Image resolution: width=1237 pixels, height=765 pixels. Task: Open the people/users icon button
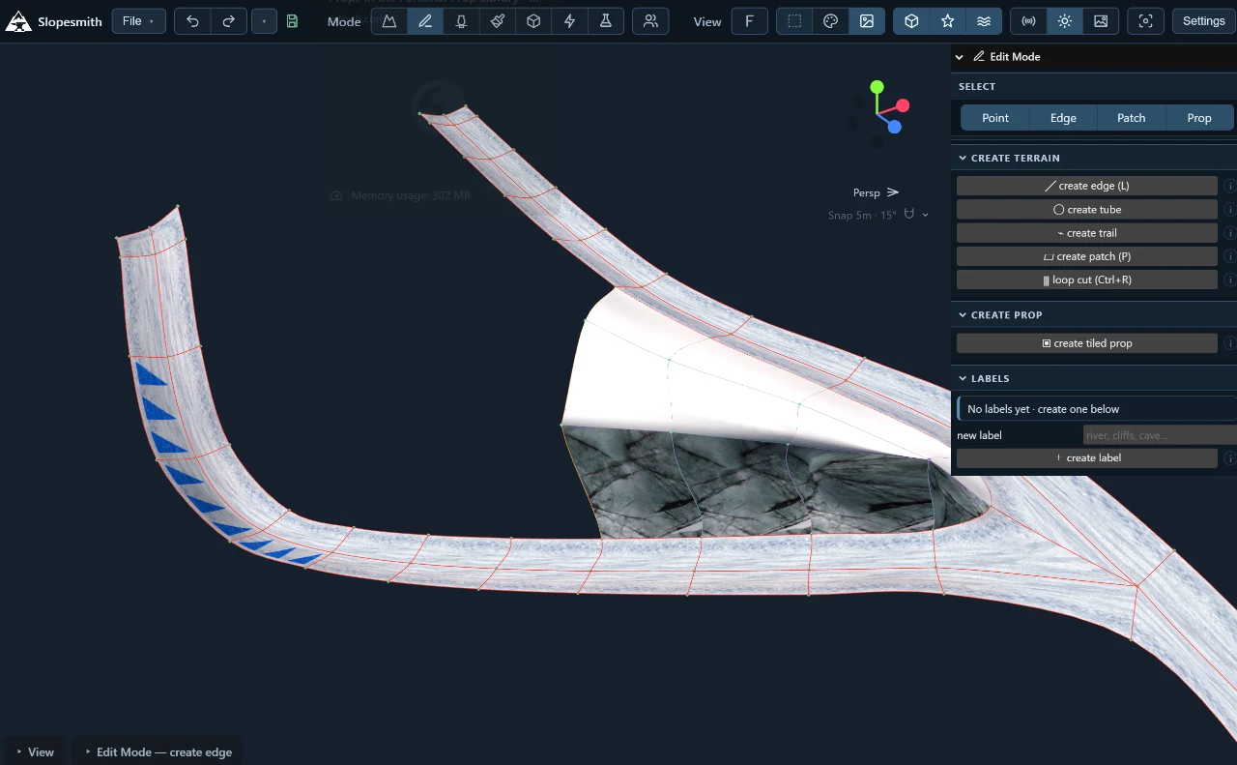pyautogui.click(x=651, y=21)
